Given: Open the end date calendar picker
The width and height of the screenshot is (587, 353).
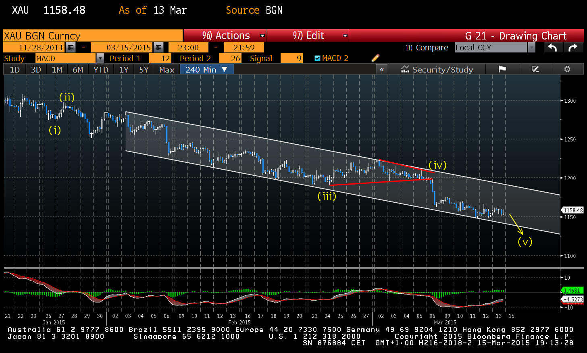Looking at the screenshot, I should click(x=158, y=48).
